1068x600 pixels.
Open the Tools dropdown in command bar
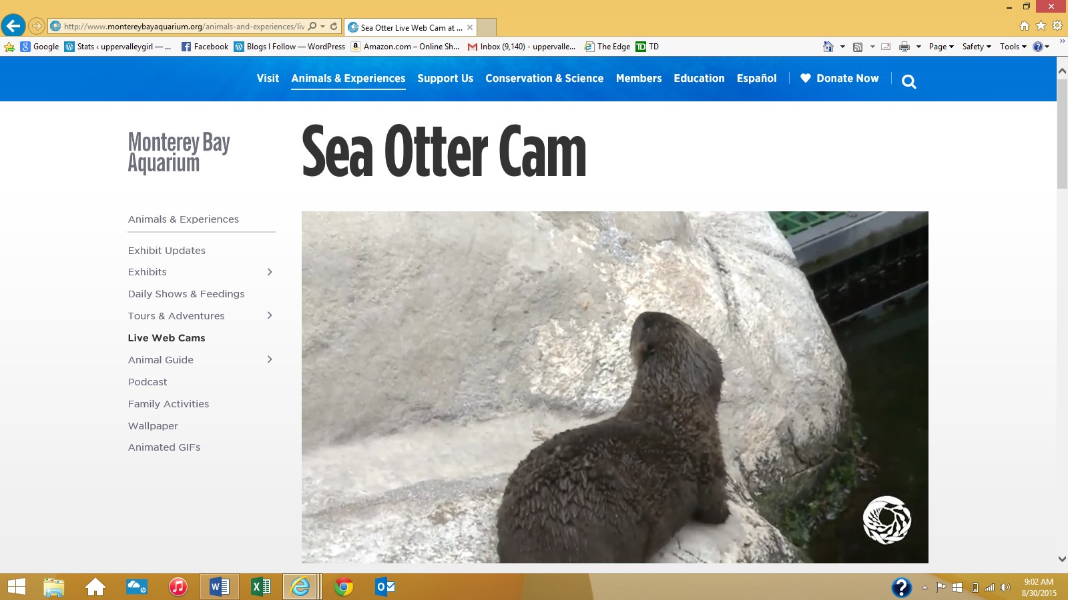pyautogui.click(x=1013, y=47)
